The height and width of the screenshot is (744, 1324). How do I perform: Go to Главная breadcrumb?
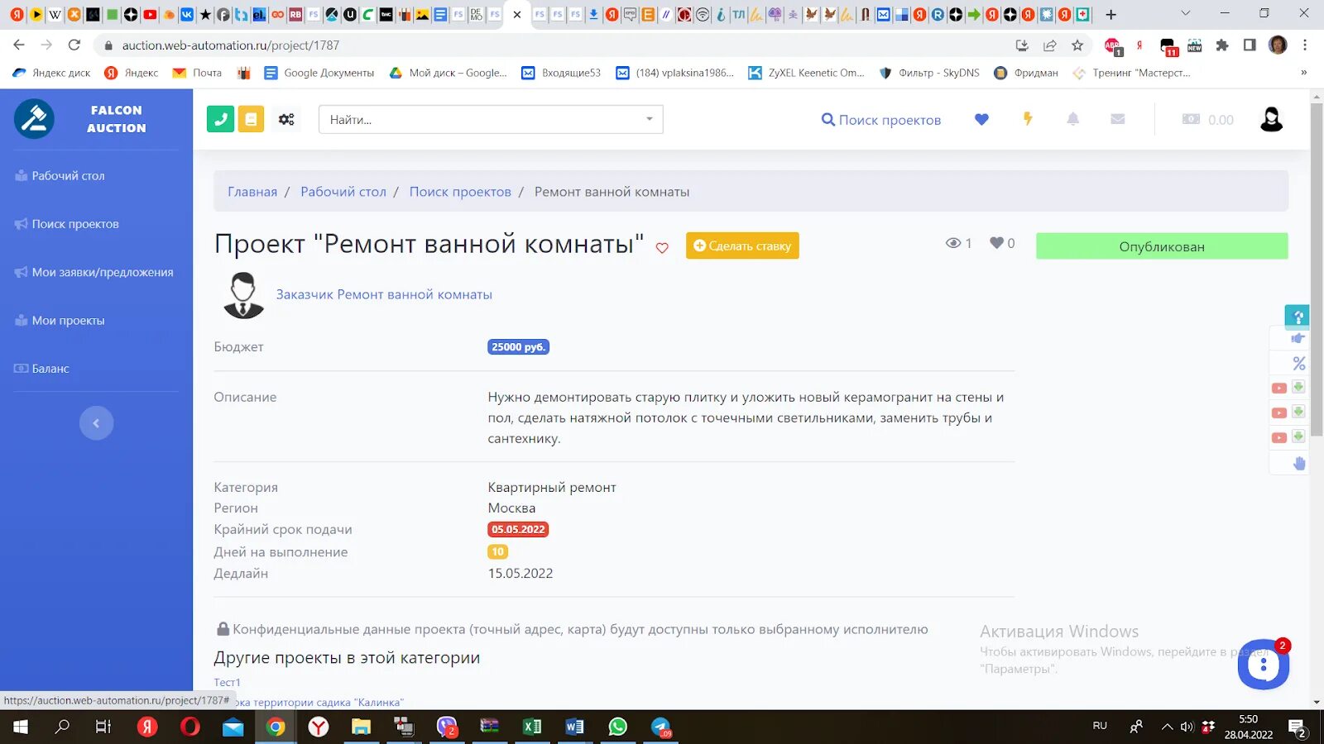(252, 192)
